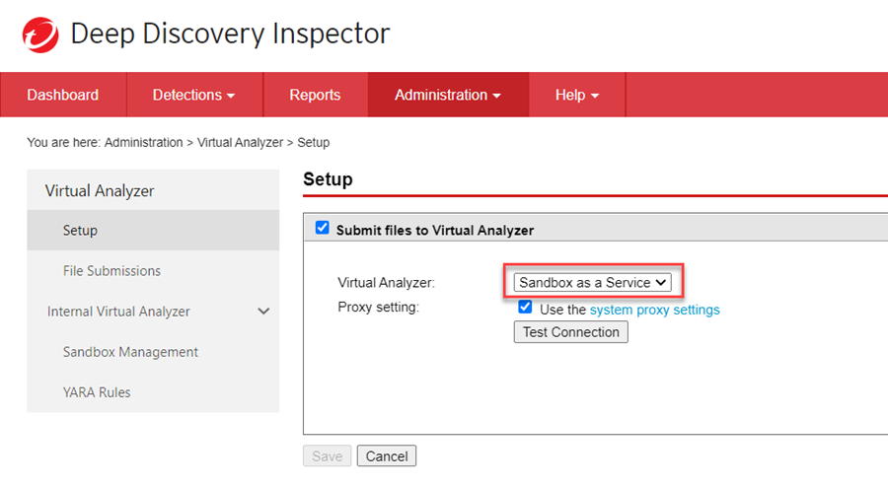Uncheck Submit files to Virtual Analyzer

click(x=322, y=228)
